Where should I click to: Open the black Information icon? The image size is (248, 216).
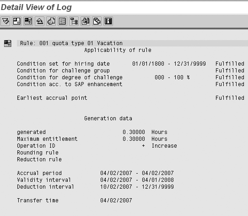pos(108,21)
